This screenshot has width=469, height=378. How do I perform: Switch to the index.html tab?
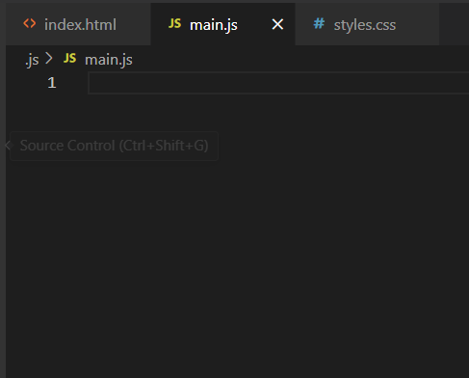(78, 24)
